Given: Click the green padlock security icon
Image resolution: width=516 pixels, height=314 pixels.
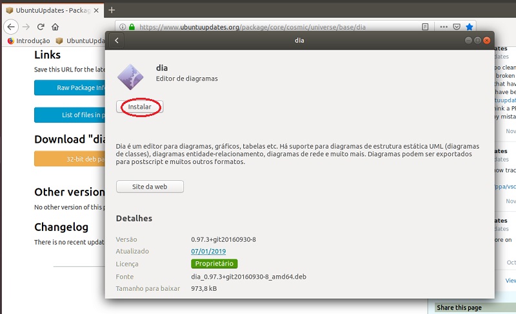Looking at the screenshot, I should (x=132, y=27).
